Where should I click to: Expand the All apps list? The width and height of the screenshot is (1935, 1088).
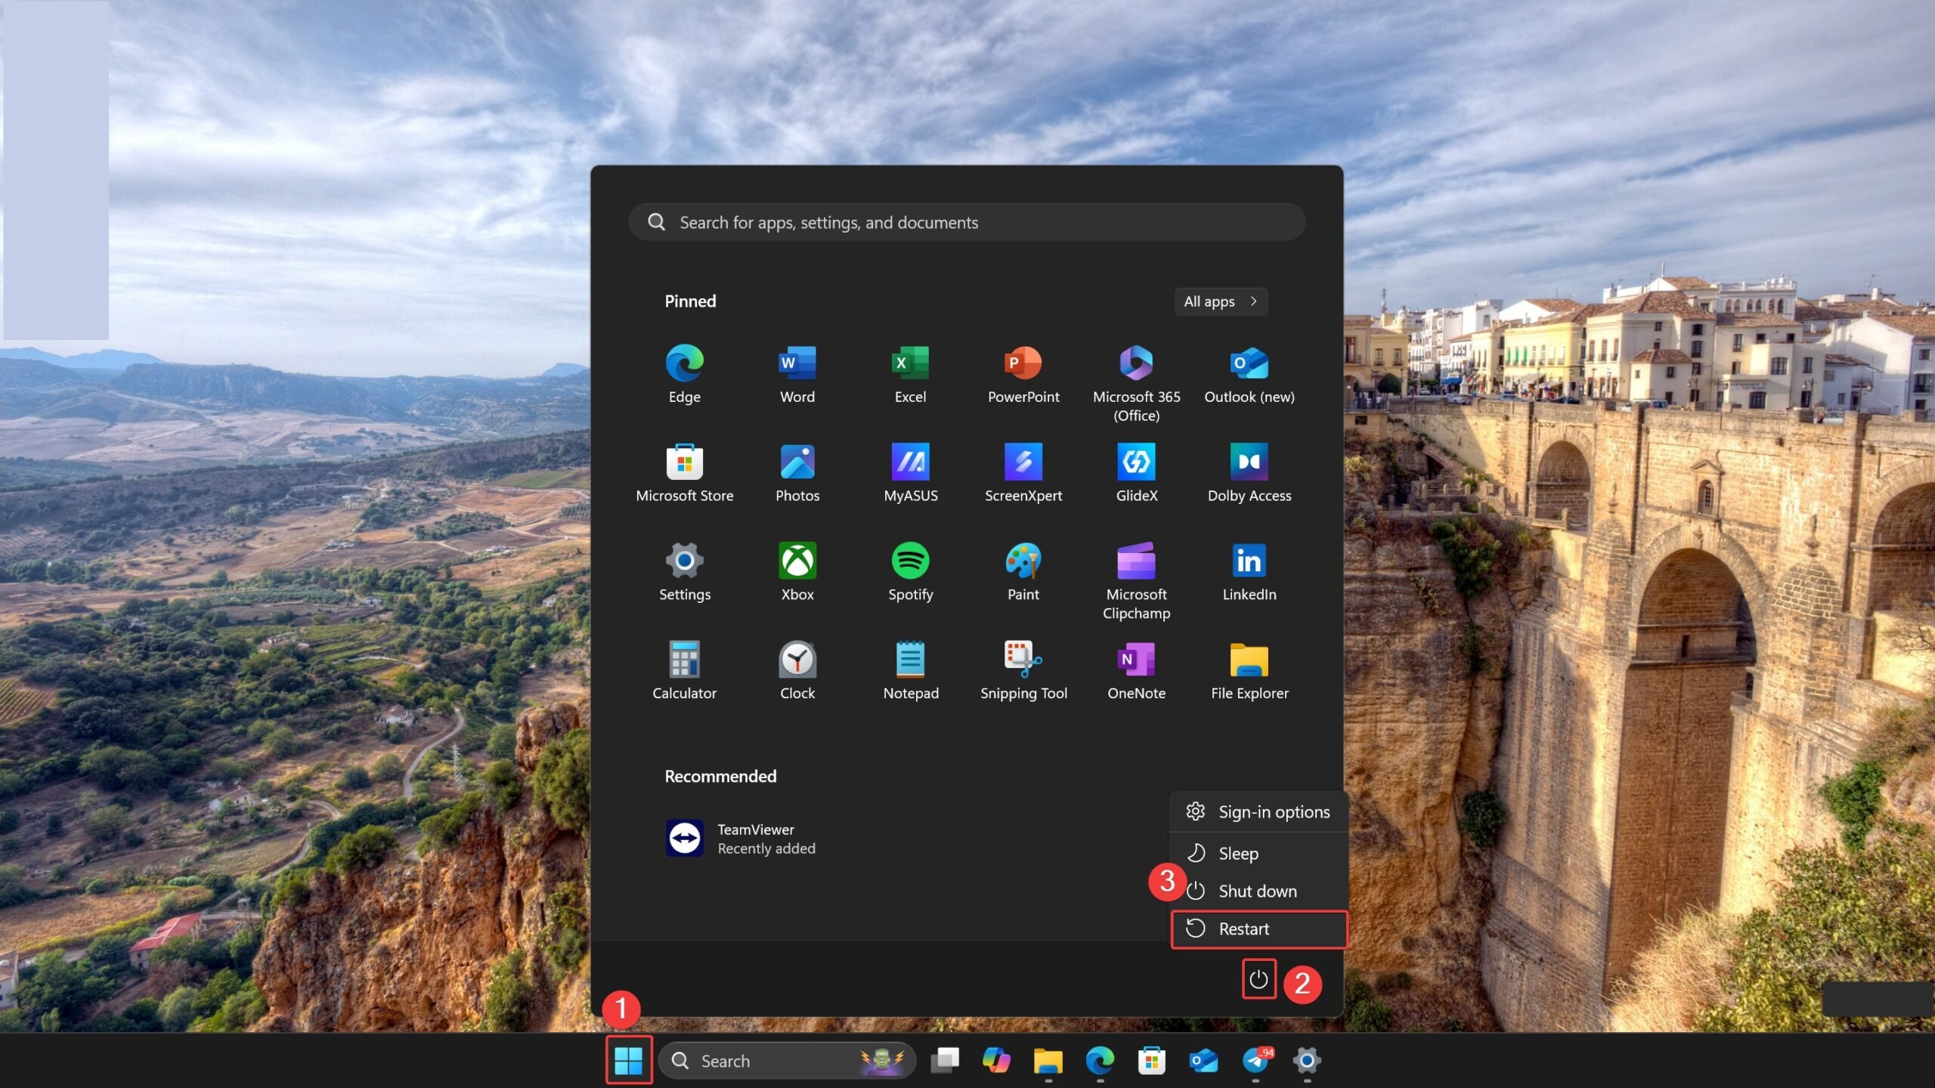[x=1221, y=301]
